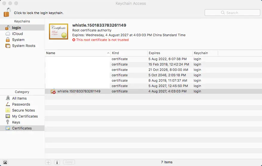Image resolution: width=262 pixels, height=166 pixels.
Task: Open the Passwords category icon
Action: [x=8, y=104]
